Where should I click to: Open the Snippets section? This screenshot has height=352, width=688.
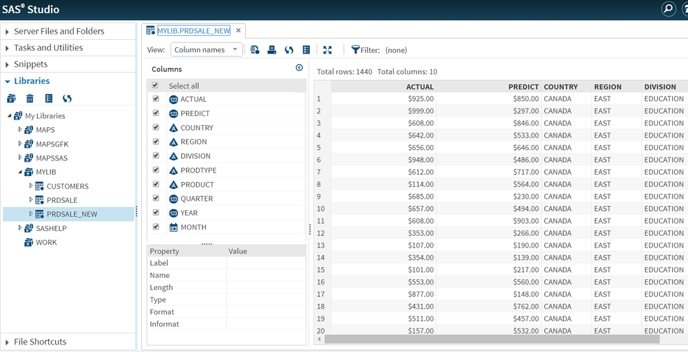click(31, 64)
